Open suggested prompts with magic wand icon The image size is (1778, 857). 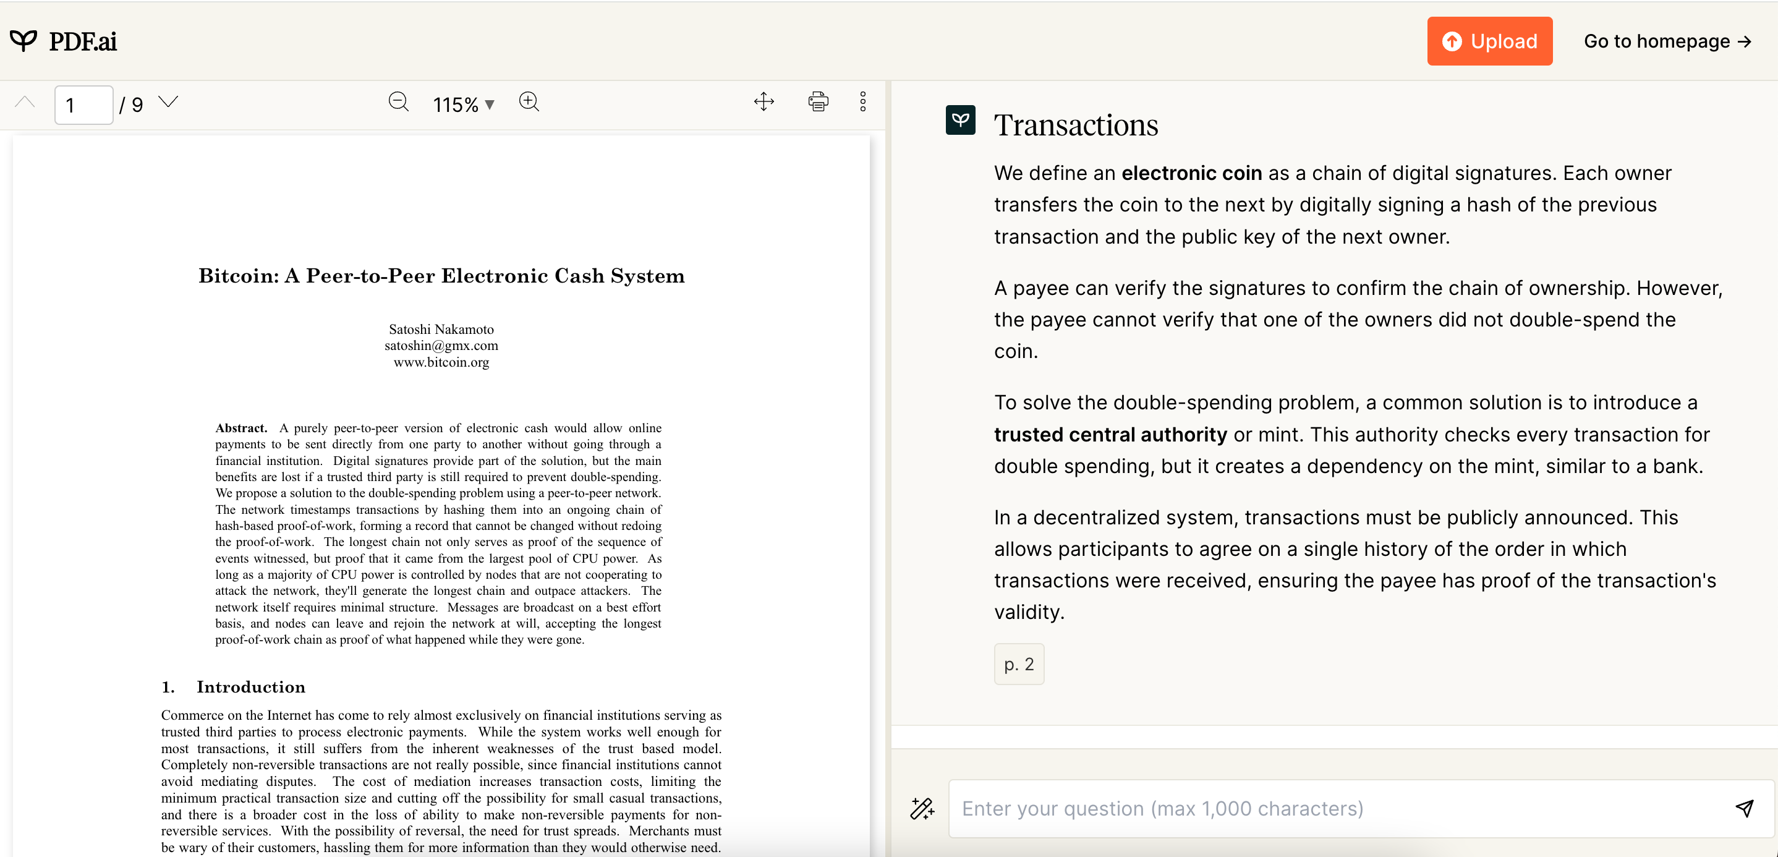(x=921, y=808)
